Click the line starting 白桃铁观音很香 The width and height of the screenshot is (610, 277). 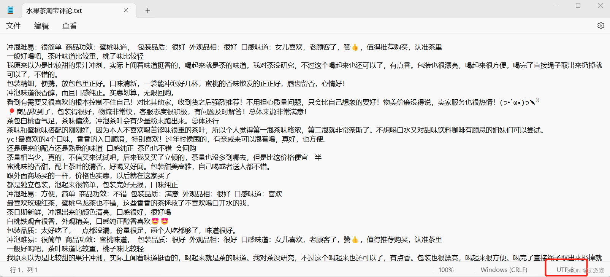click(x=87, y=221)
